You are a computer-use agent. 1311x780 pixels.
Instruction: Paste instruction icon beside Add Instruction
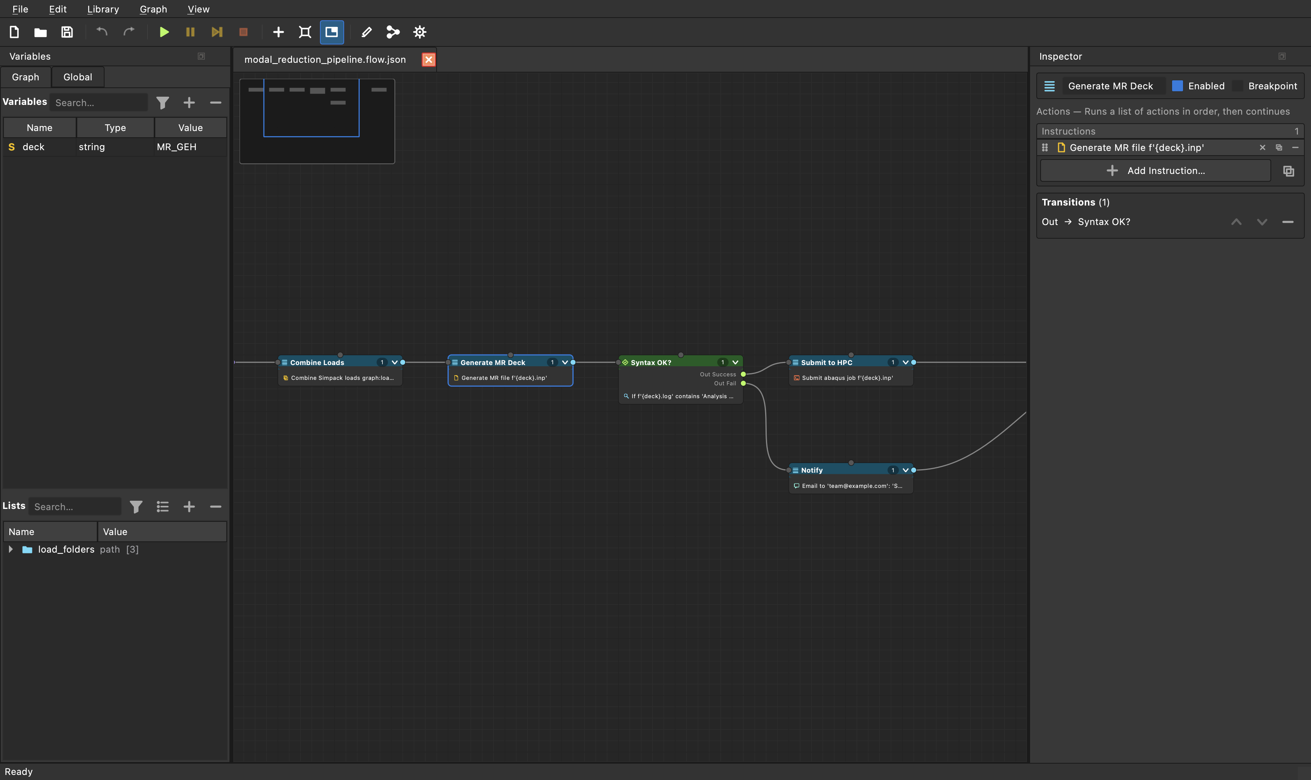[1288, 171]
